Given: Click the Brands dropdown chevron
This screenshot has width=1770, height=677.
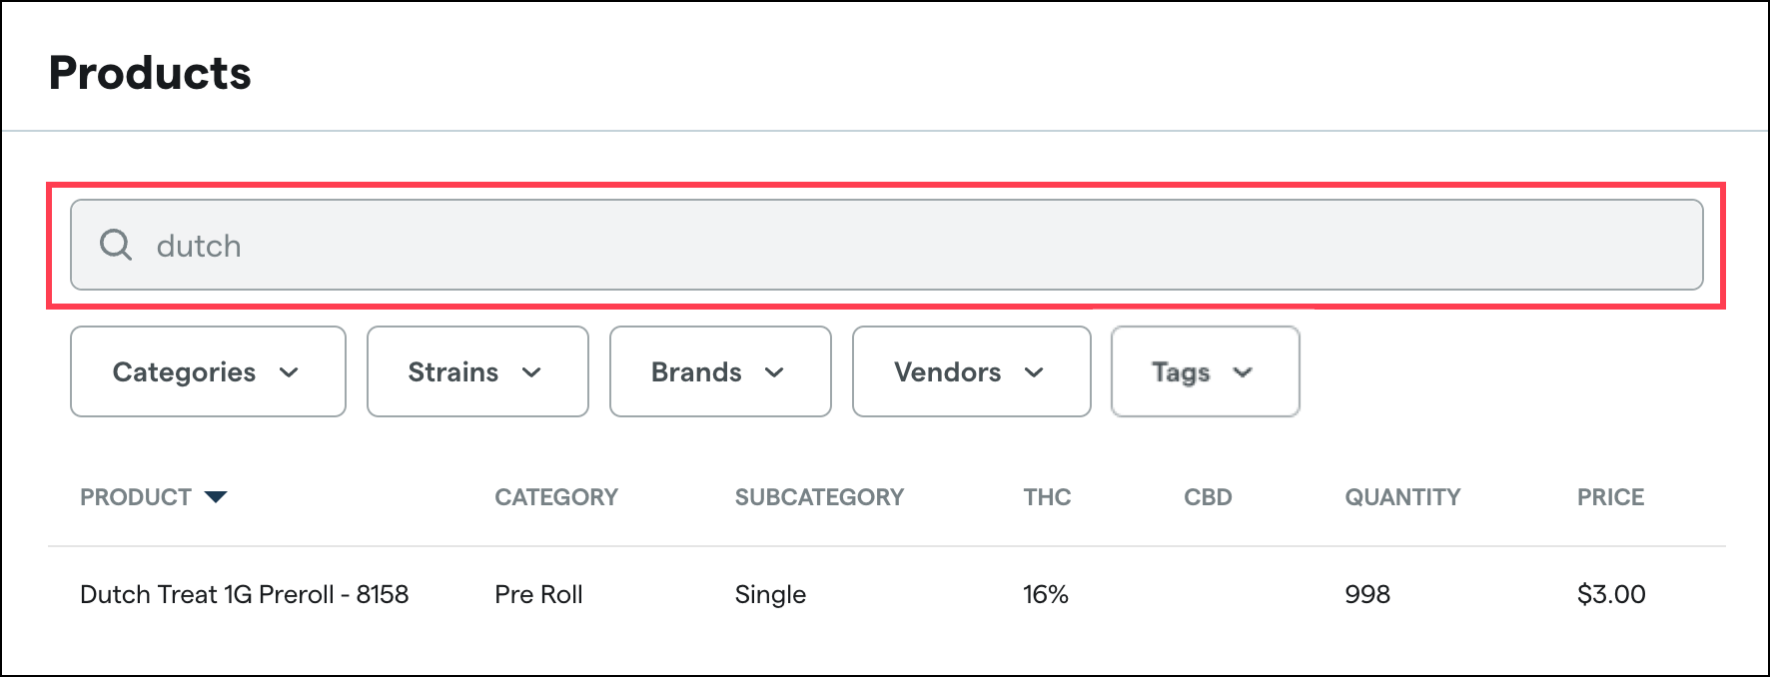Looking at the screenshot, I should pyautogui.click(x=775, y=374).
